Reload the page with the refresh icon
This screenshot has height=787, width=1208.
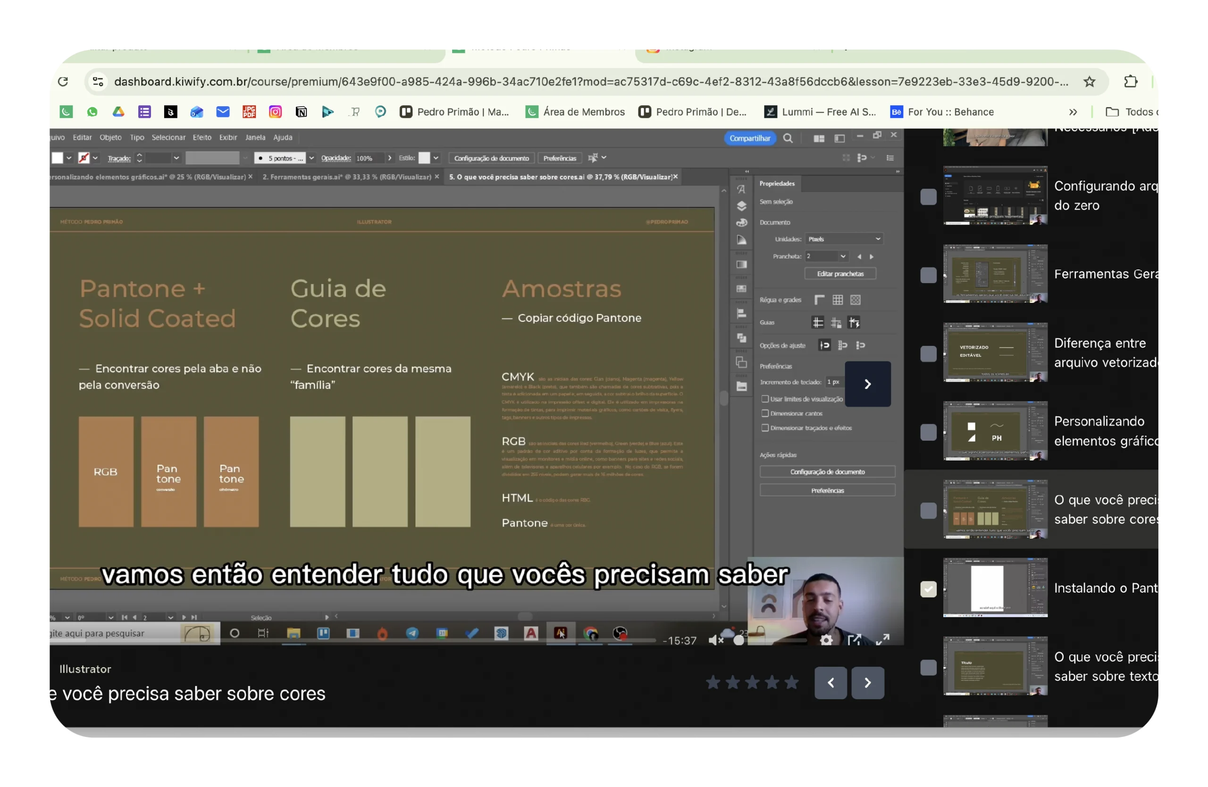pos(63,81)
